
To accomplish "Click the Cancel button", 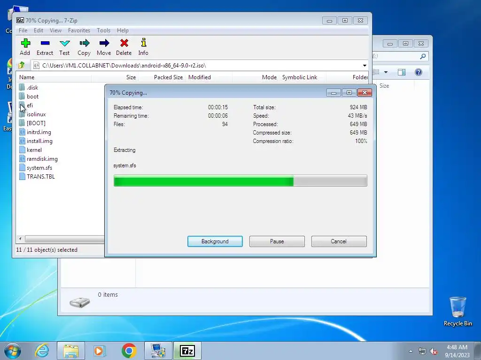I will pos(339,241).
